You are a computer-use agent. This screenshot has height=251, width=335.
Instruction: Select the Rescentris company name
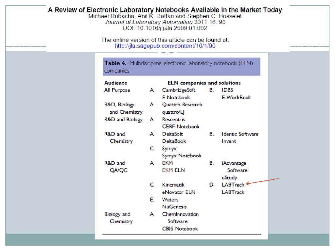(x=173, y=120)
